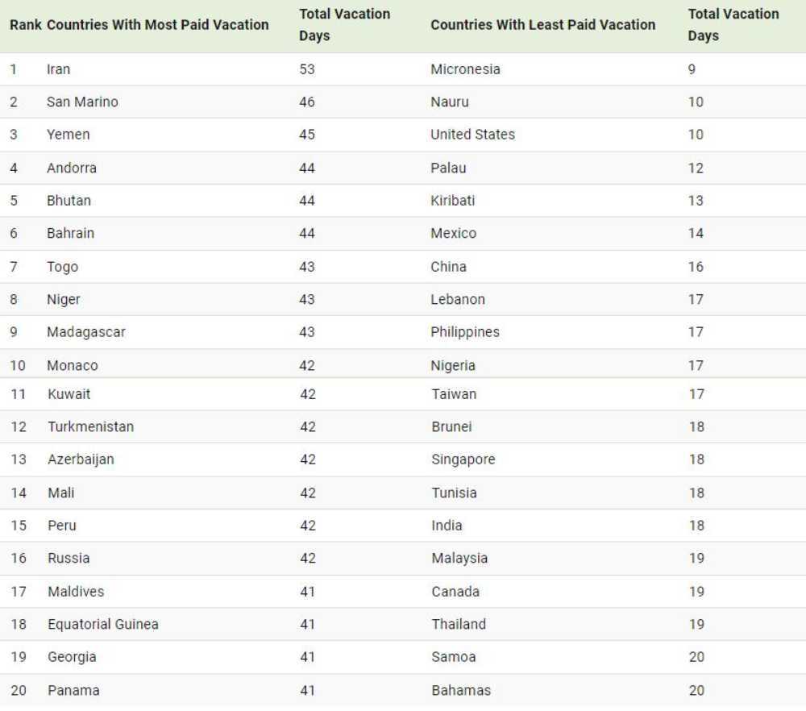Click the Madagascar row entry
The image size is (806, 711).
[86, 332]
